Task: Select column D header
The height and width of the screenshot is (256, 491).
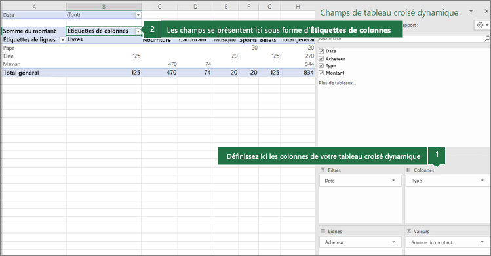Action: 195,7
